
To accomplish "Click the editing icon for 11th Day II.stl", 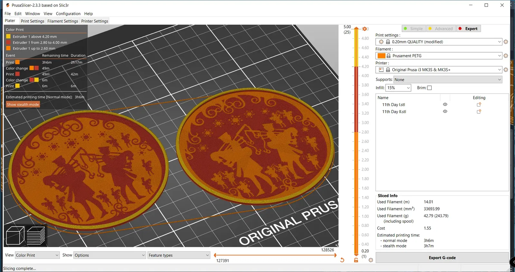I will (x=479, y=112).
